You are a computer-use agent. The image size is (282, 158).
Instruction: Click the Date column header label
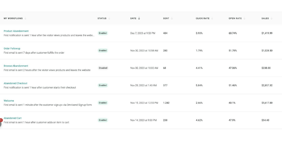(x=133, y=18)
